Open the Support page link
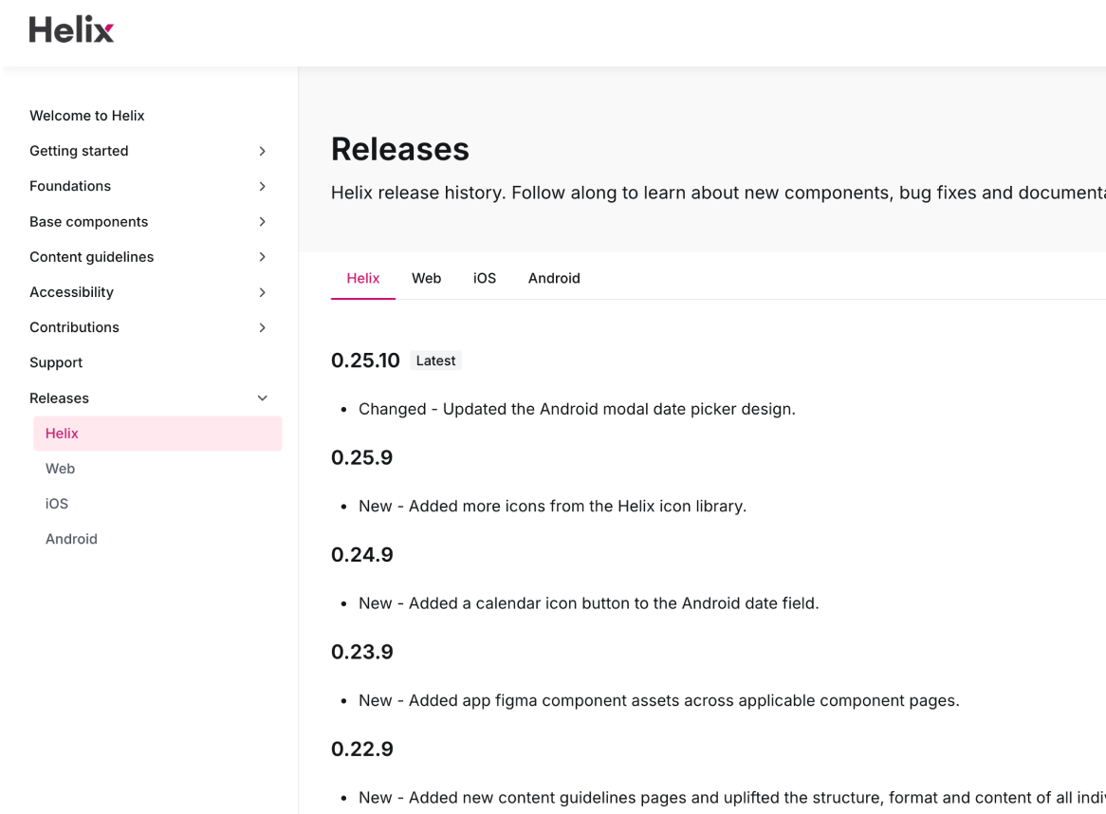 [x=56, y=362]
